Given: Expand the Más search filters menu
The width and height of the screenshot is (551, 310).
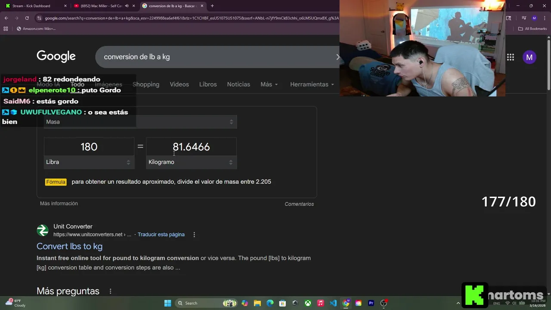Looking at the screenshot, I should point(269,84).
